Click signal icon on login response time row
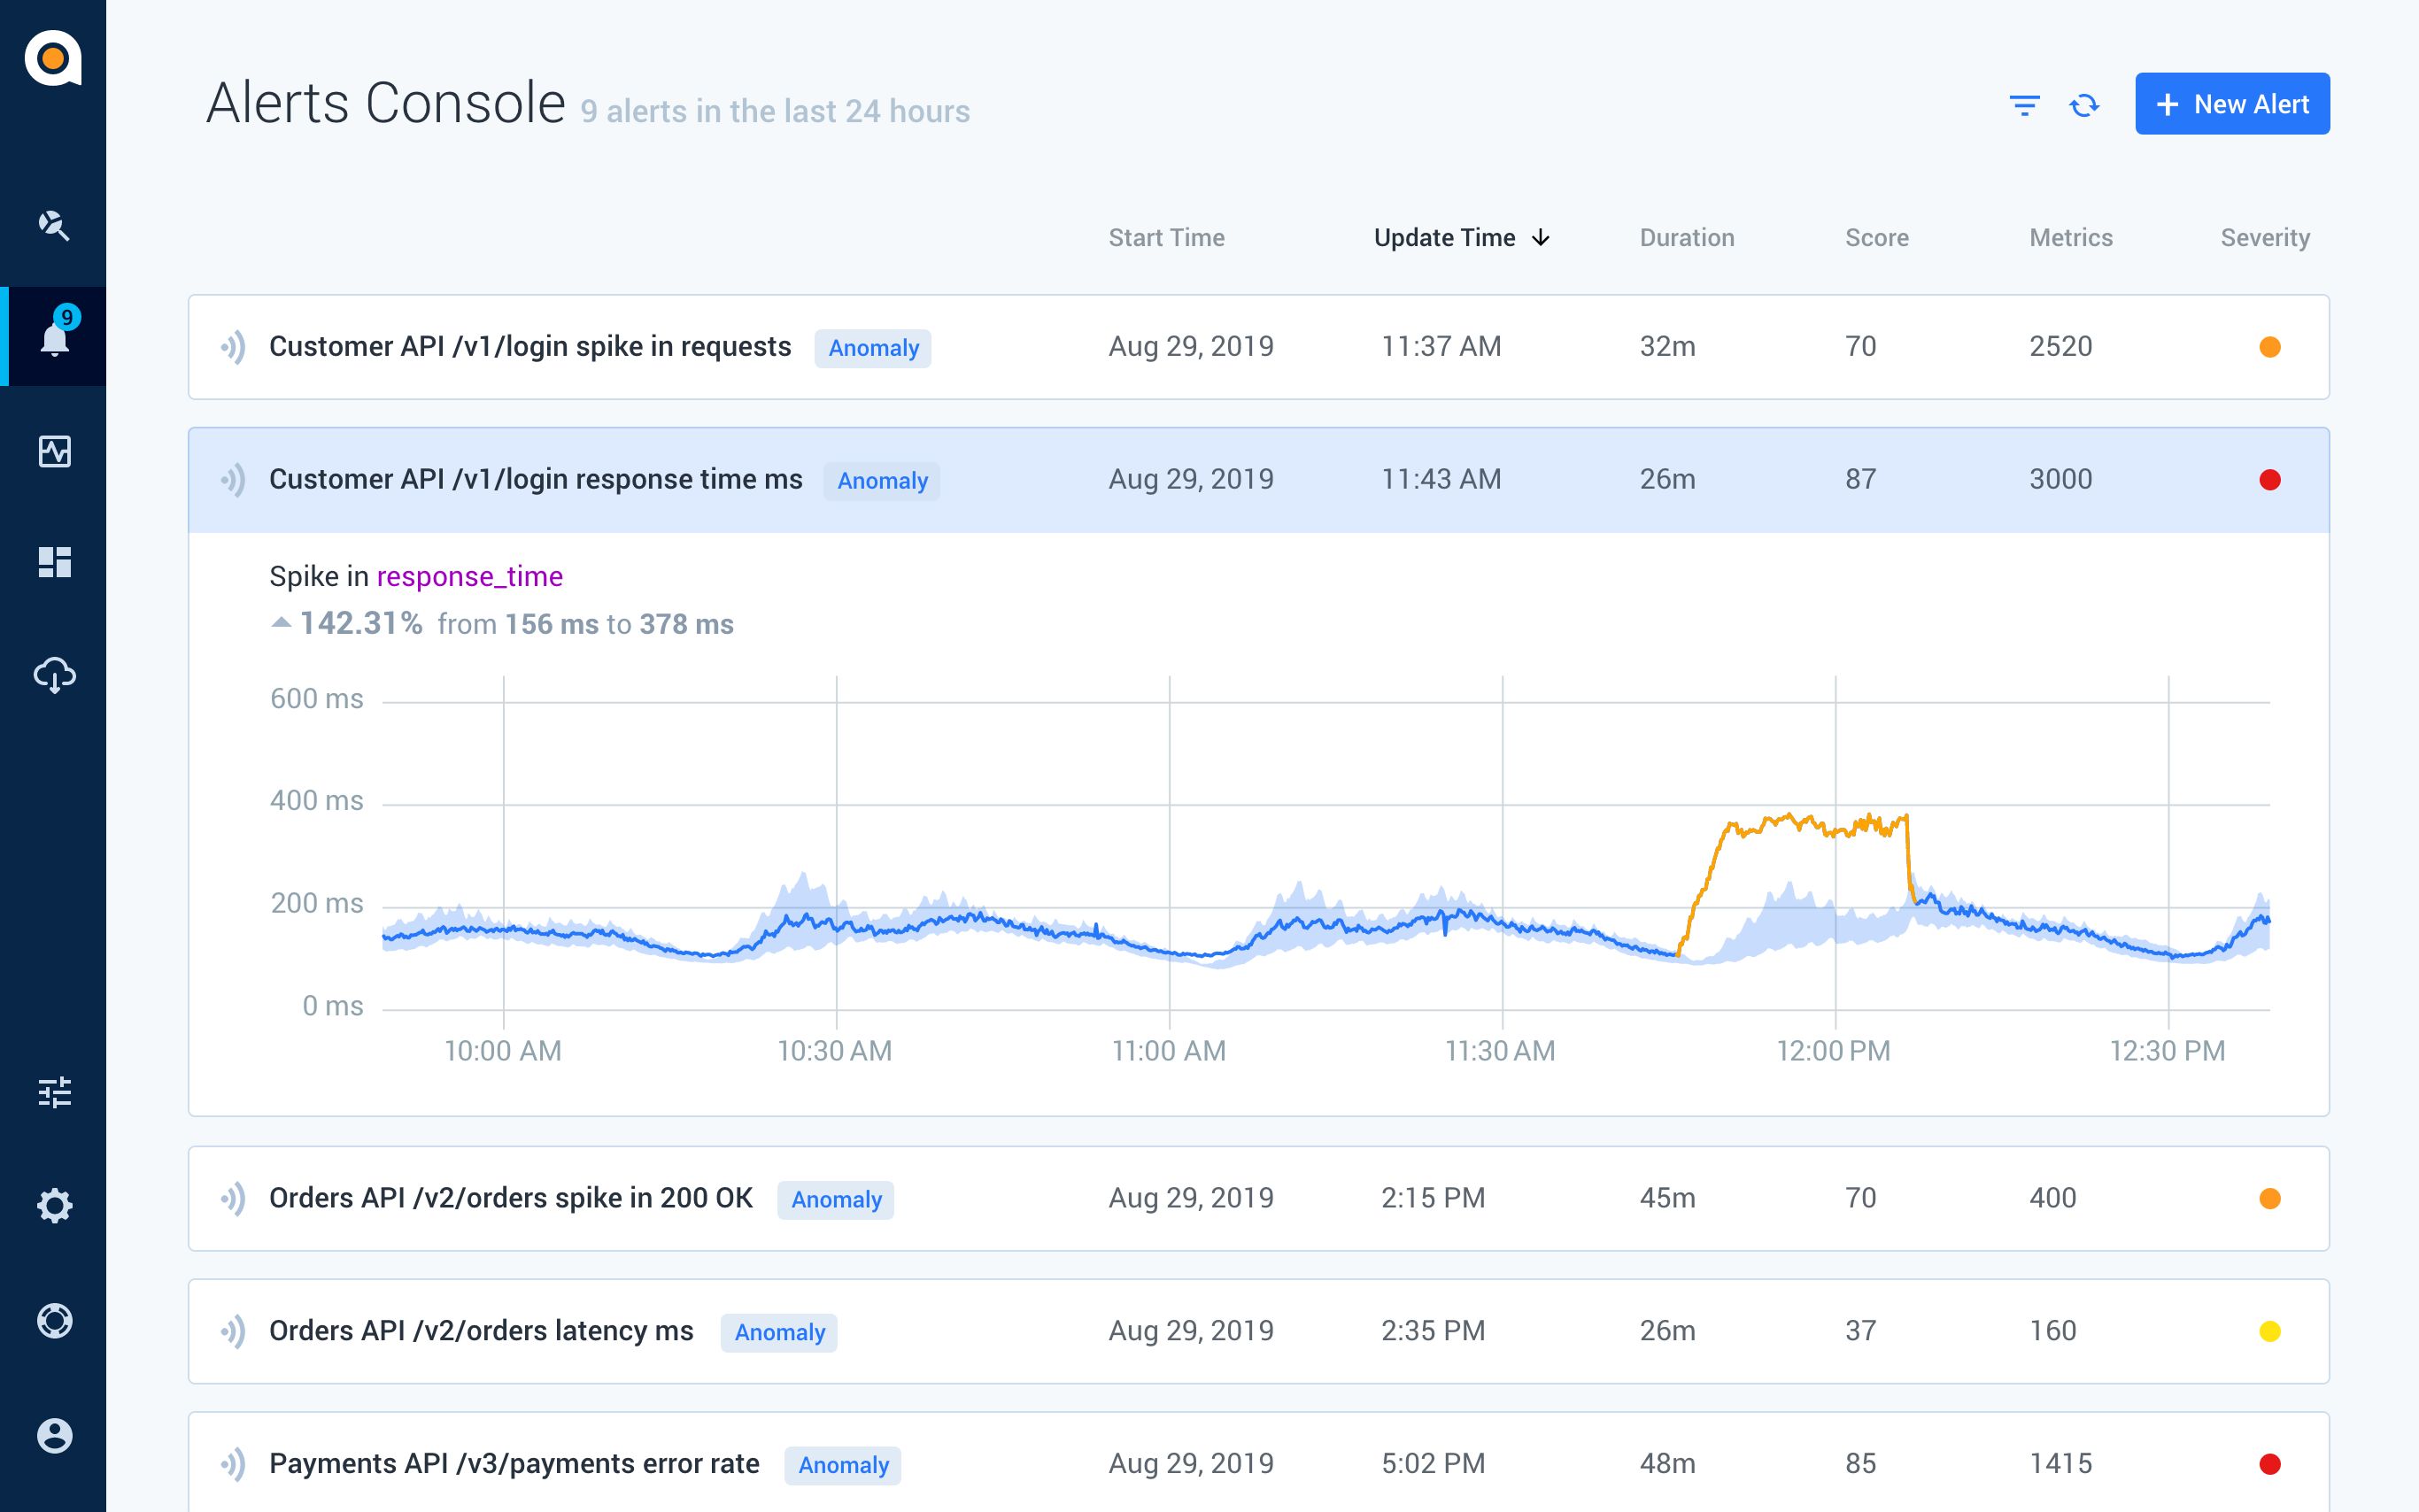Image resolution: width=2419 pixels, height=1512 pixels. pos(233,480)
